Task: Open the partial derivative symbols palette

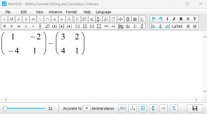Action: 55,19
